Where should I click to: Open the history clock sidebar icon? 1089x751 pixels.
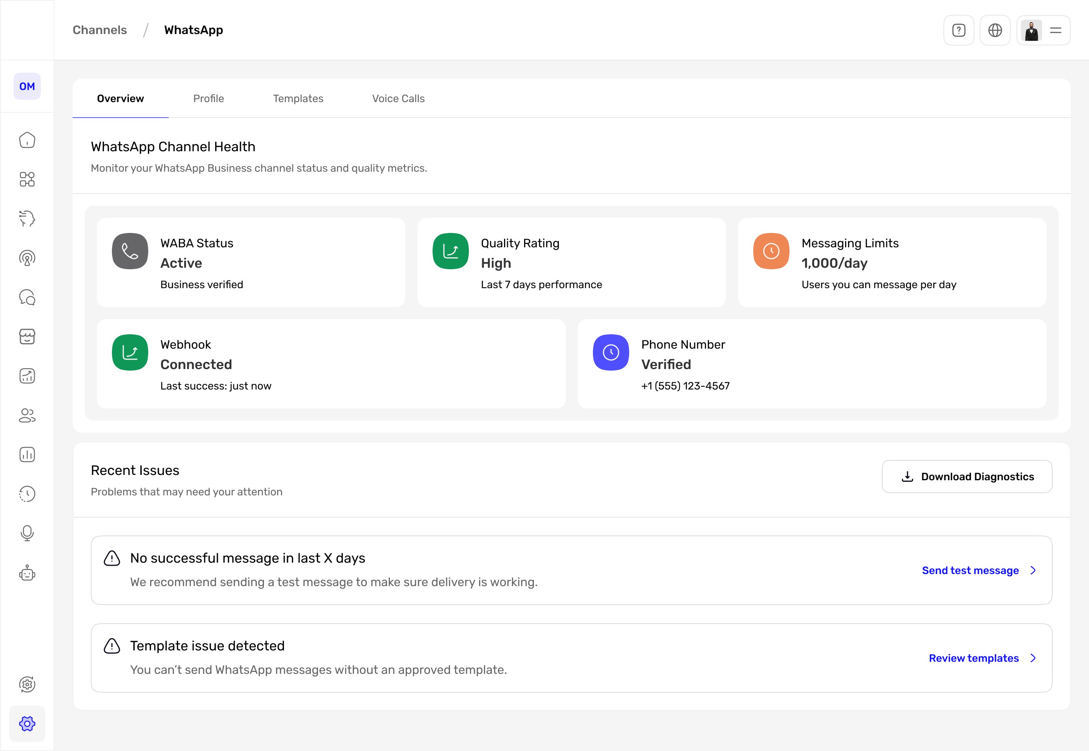click(27, 494)
